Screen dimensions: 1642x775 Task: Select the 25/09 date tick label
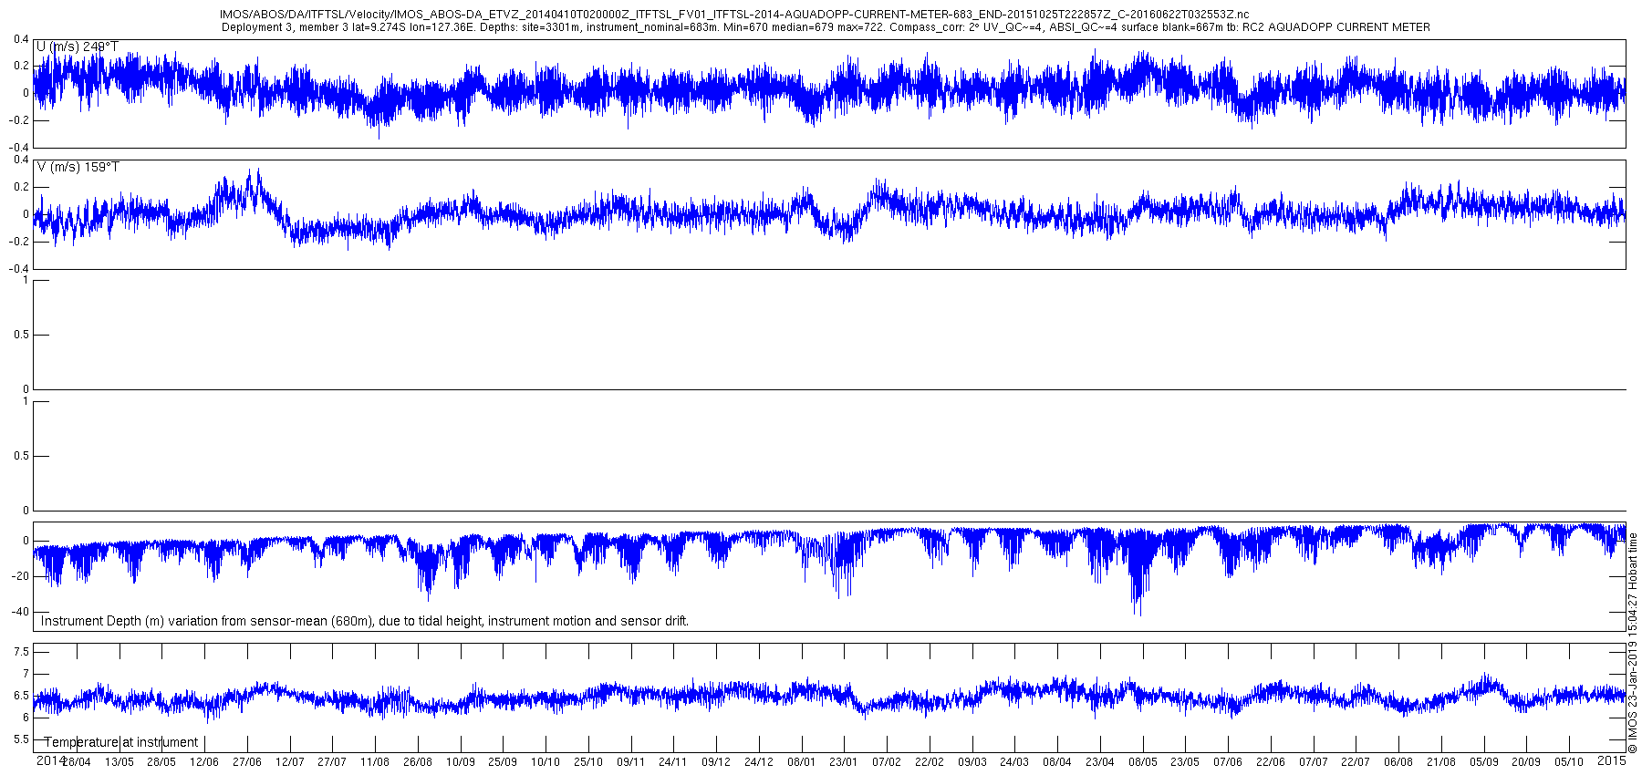(x=503, y=762)
